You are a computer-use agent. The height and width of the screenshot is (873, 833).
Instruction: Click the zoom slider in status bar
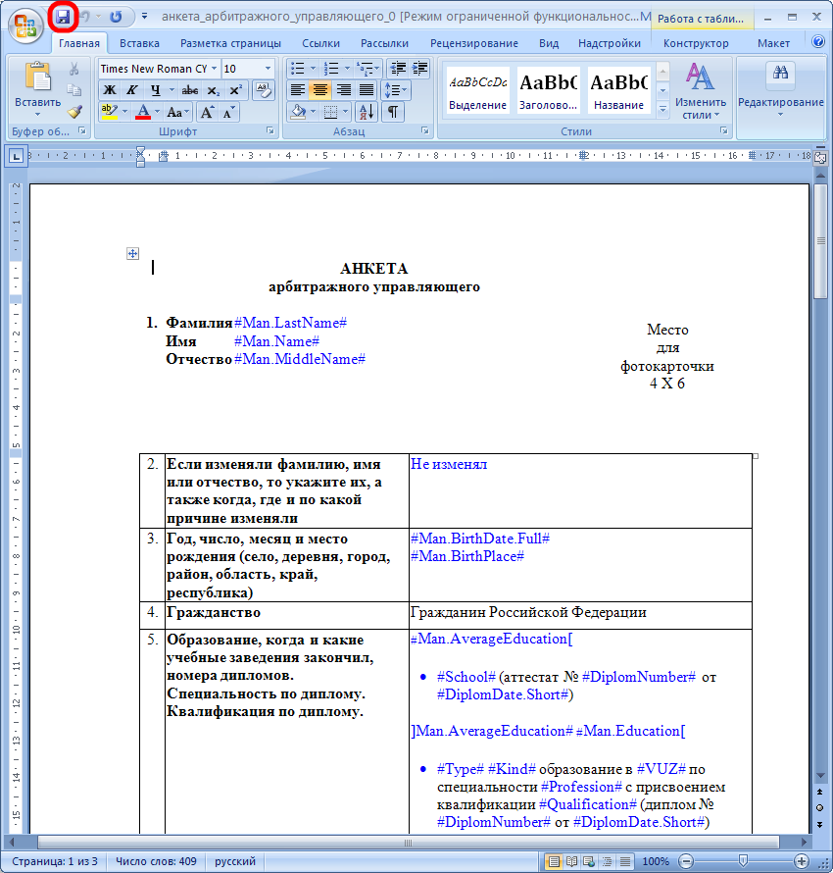coord(743,861)
